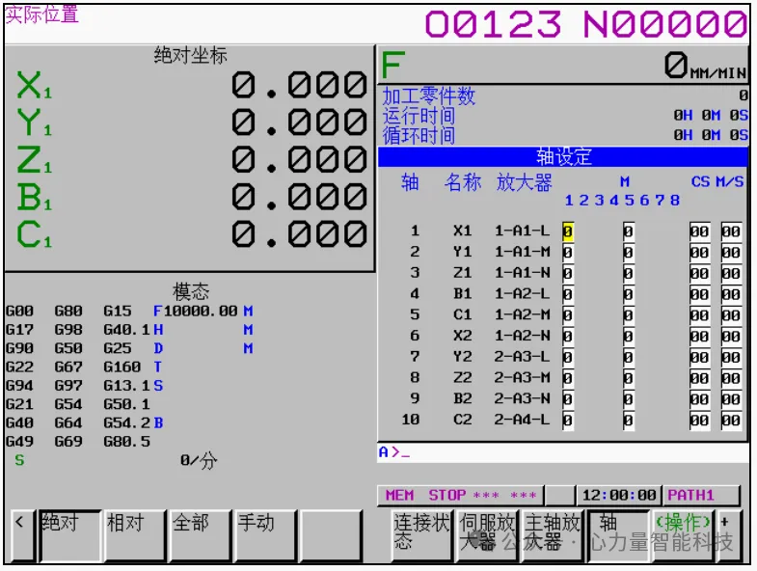Click the G00 modal code

pos(20,311)
